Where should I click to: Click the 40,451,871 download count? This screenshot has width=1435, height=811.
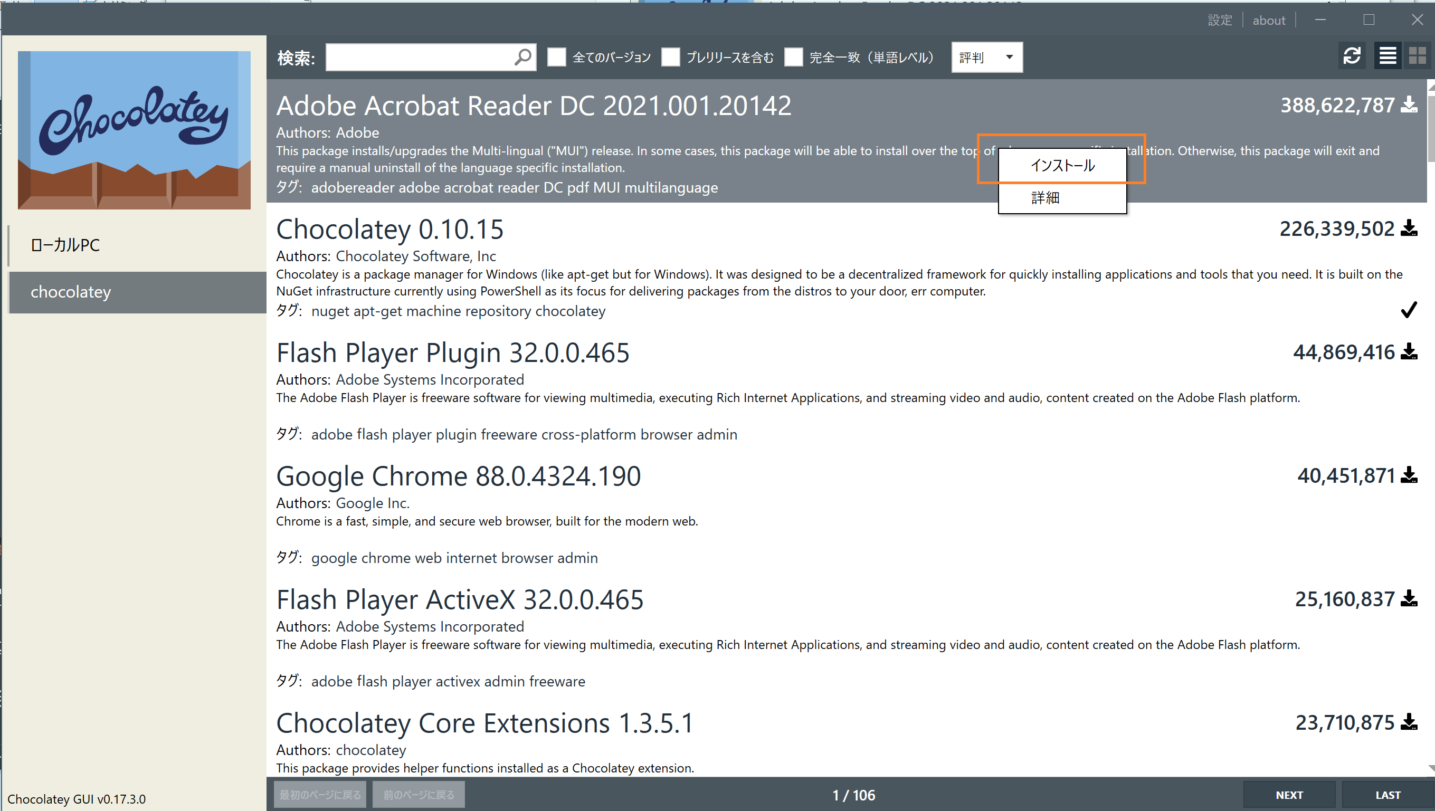tap(1346, 476)
